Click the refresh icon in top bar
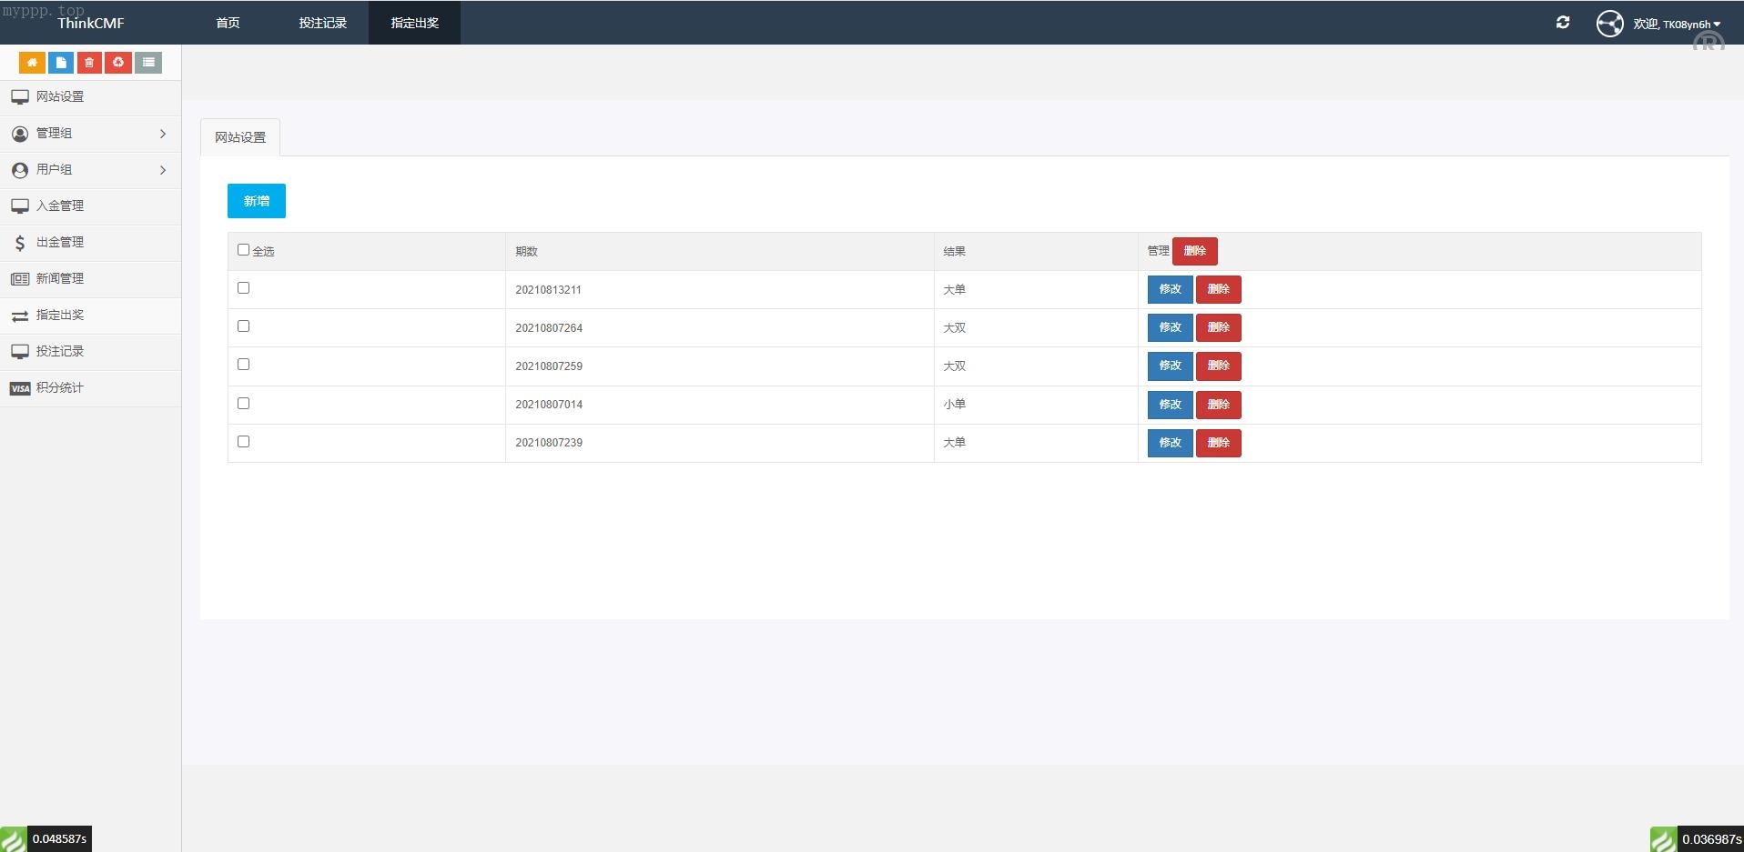 tap(1563, 23)
